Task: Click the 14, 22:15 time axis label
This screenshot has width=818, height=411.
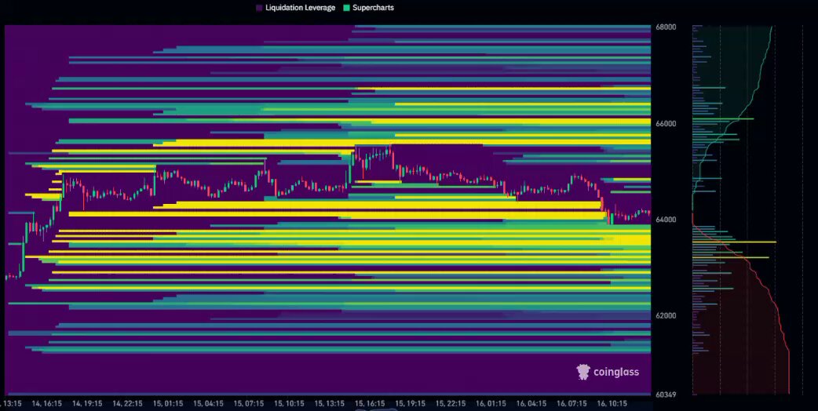Action: (128, 404)
